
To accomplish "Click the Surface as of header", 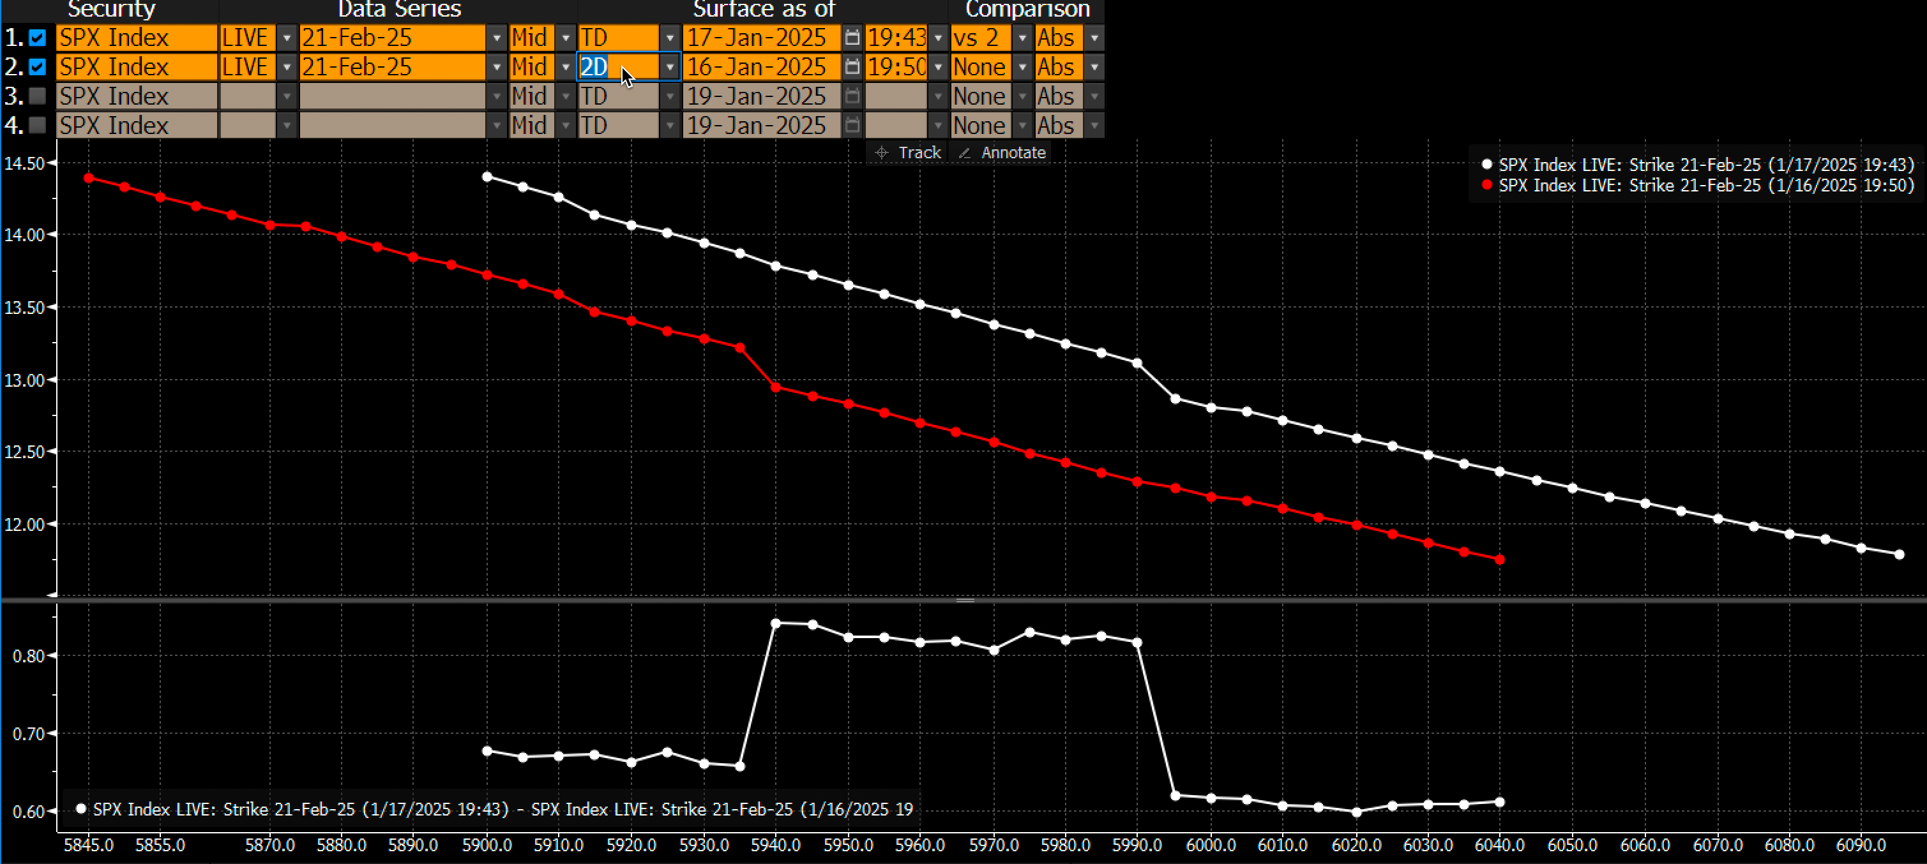I will click(764, 10).
